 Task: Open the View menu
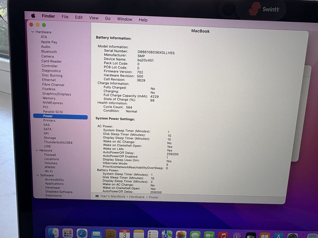94,18
